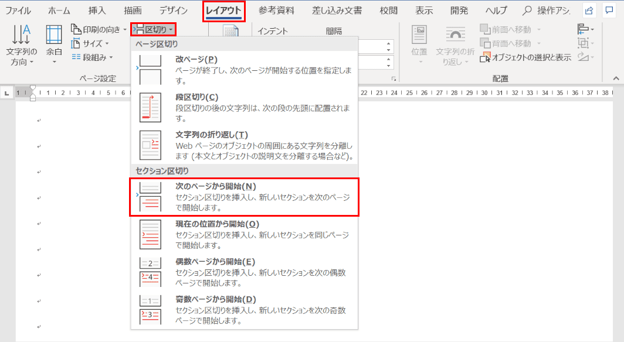Click the upper spacing field spinner
This screenshot has height=342, width=624.
click(x=388, y=46)
